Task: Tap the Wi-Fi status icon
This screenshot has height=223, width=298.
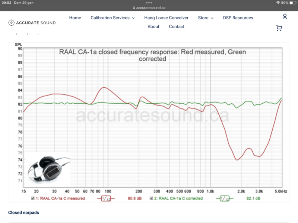Action: click(278, 3)
